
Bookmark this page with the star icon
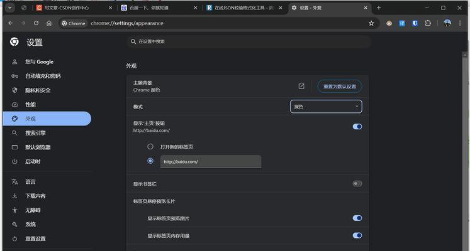(371, 23)
